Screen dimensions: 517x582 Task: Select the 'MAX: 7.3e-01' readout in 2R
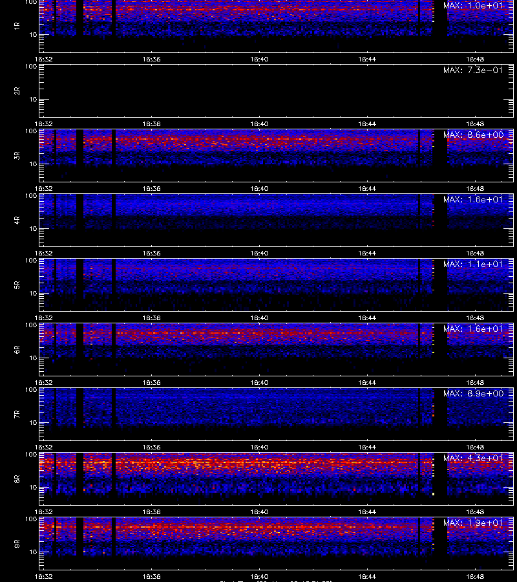[473, 70]
